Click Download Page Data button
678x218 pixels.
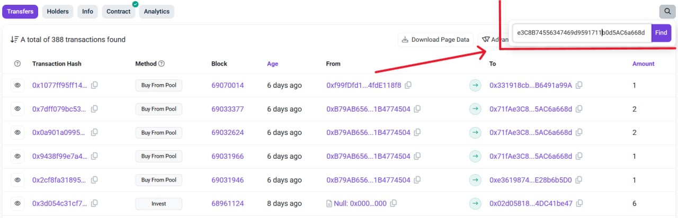(x=436, y=40)
